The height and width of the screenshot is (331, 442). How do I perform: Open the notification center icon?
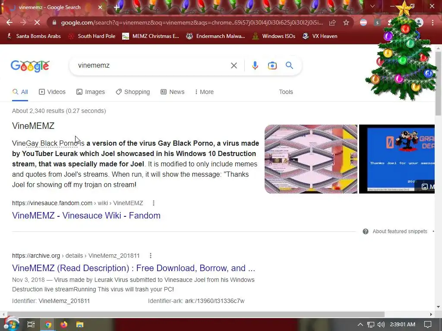pyautogui.click(x=428, y=325)
